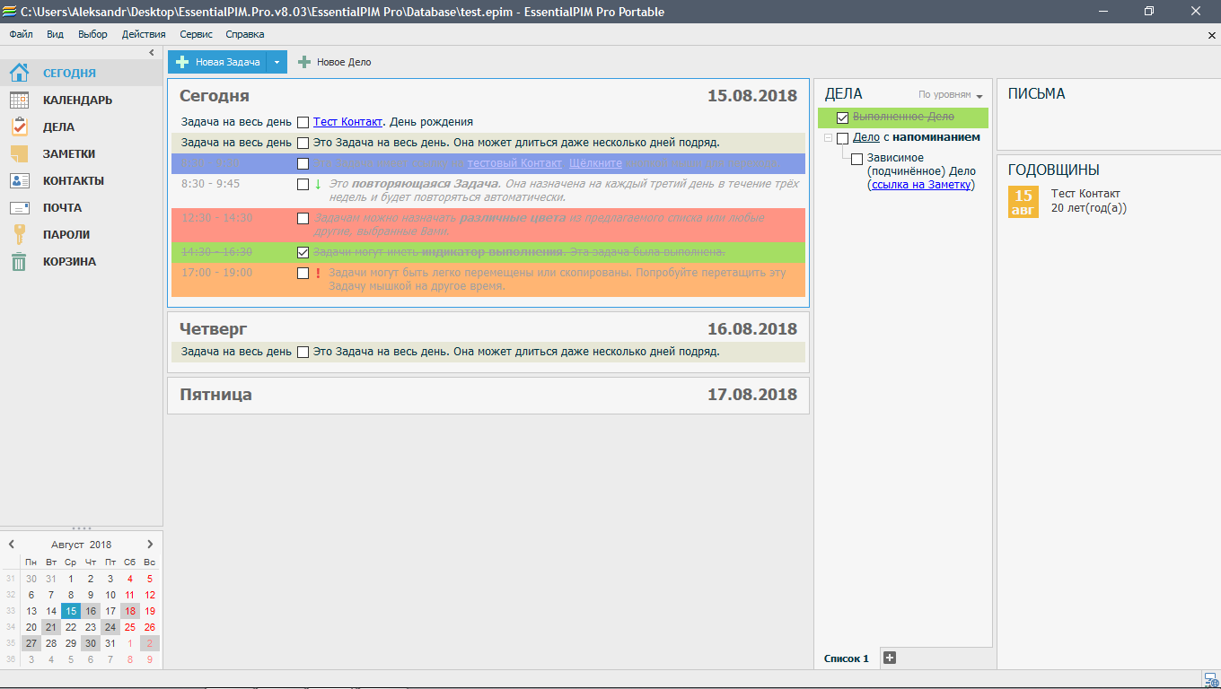
Task: Uncheck the Выполненное Дело checkbox
Action: [842, 118]
